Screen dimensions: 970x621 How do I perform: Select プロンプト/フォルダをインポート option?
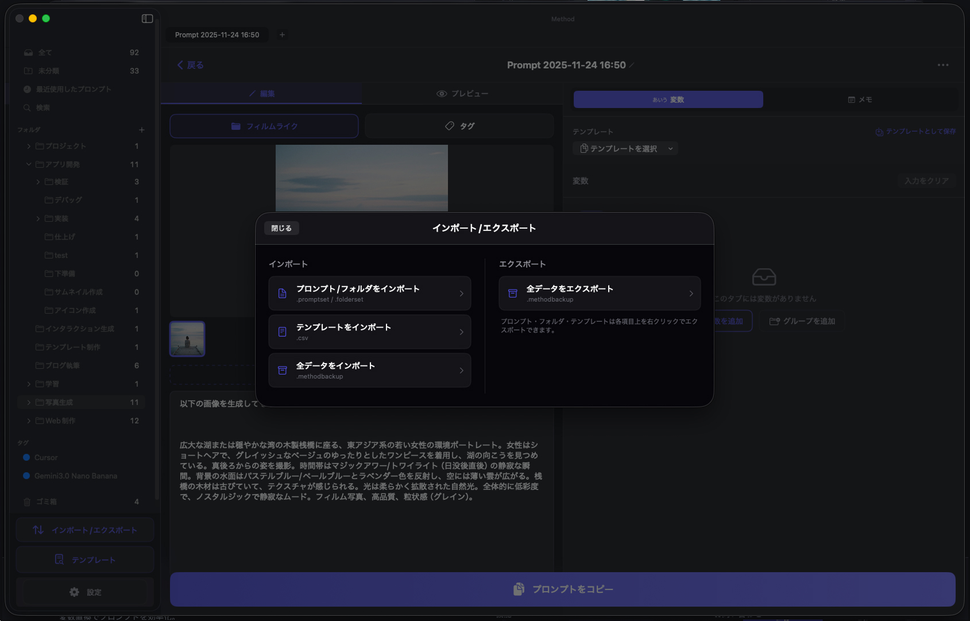tap(369, 294)
